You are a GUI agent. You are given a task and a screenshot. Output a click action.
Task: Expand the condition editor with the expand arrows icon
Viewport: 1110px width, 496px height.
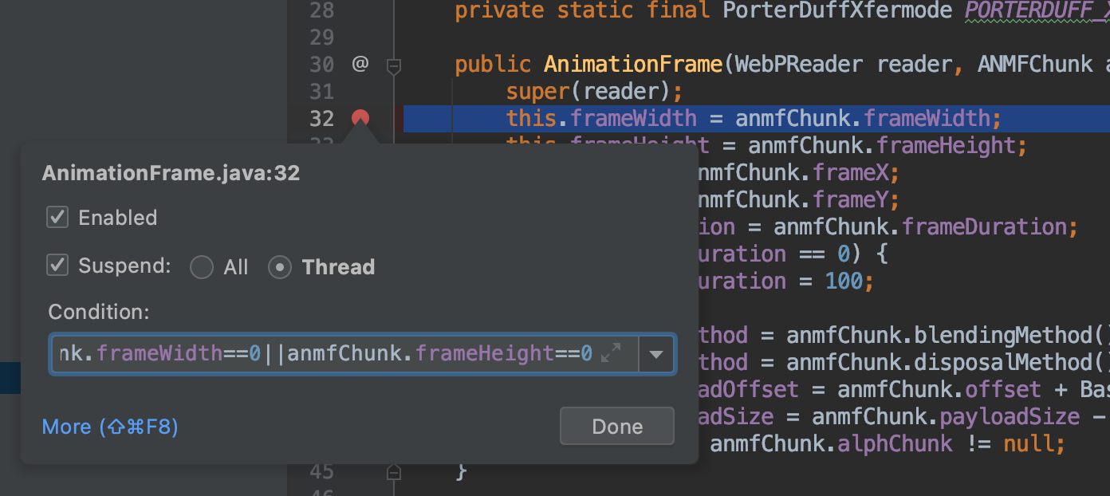tap(611, 353)
